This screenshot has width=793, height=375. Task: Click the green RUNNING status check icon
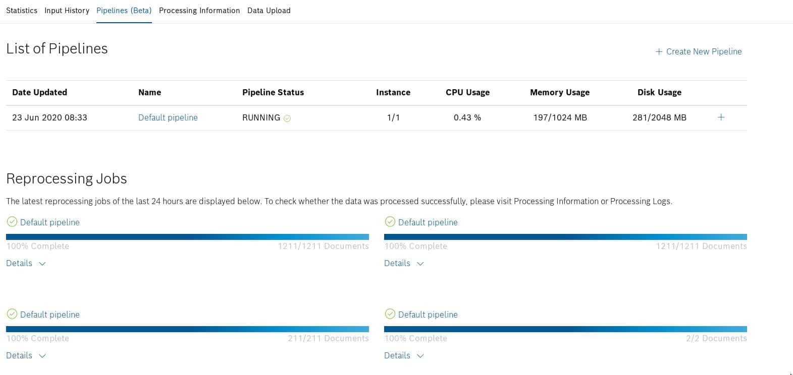[287, 118]
